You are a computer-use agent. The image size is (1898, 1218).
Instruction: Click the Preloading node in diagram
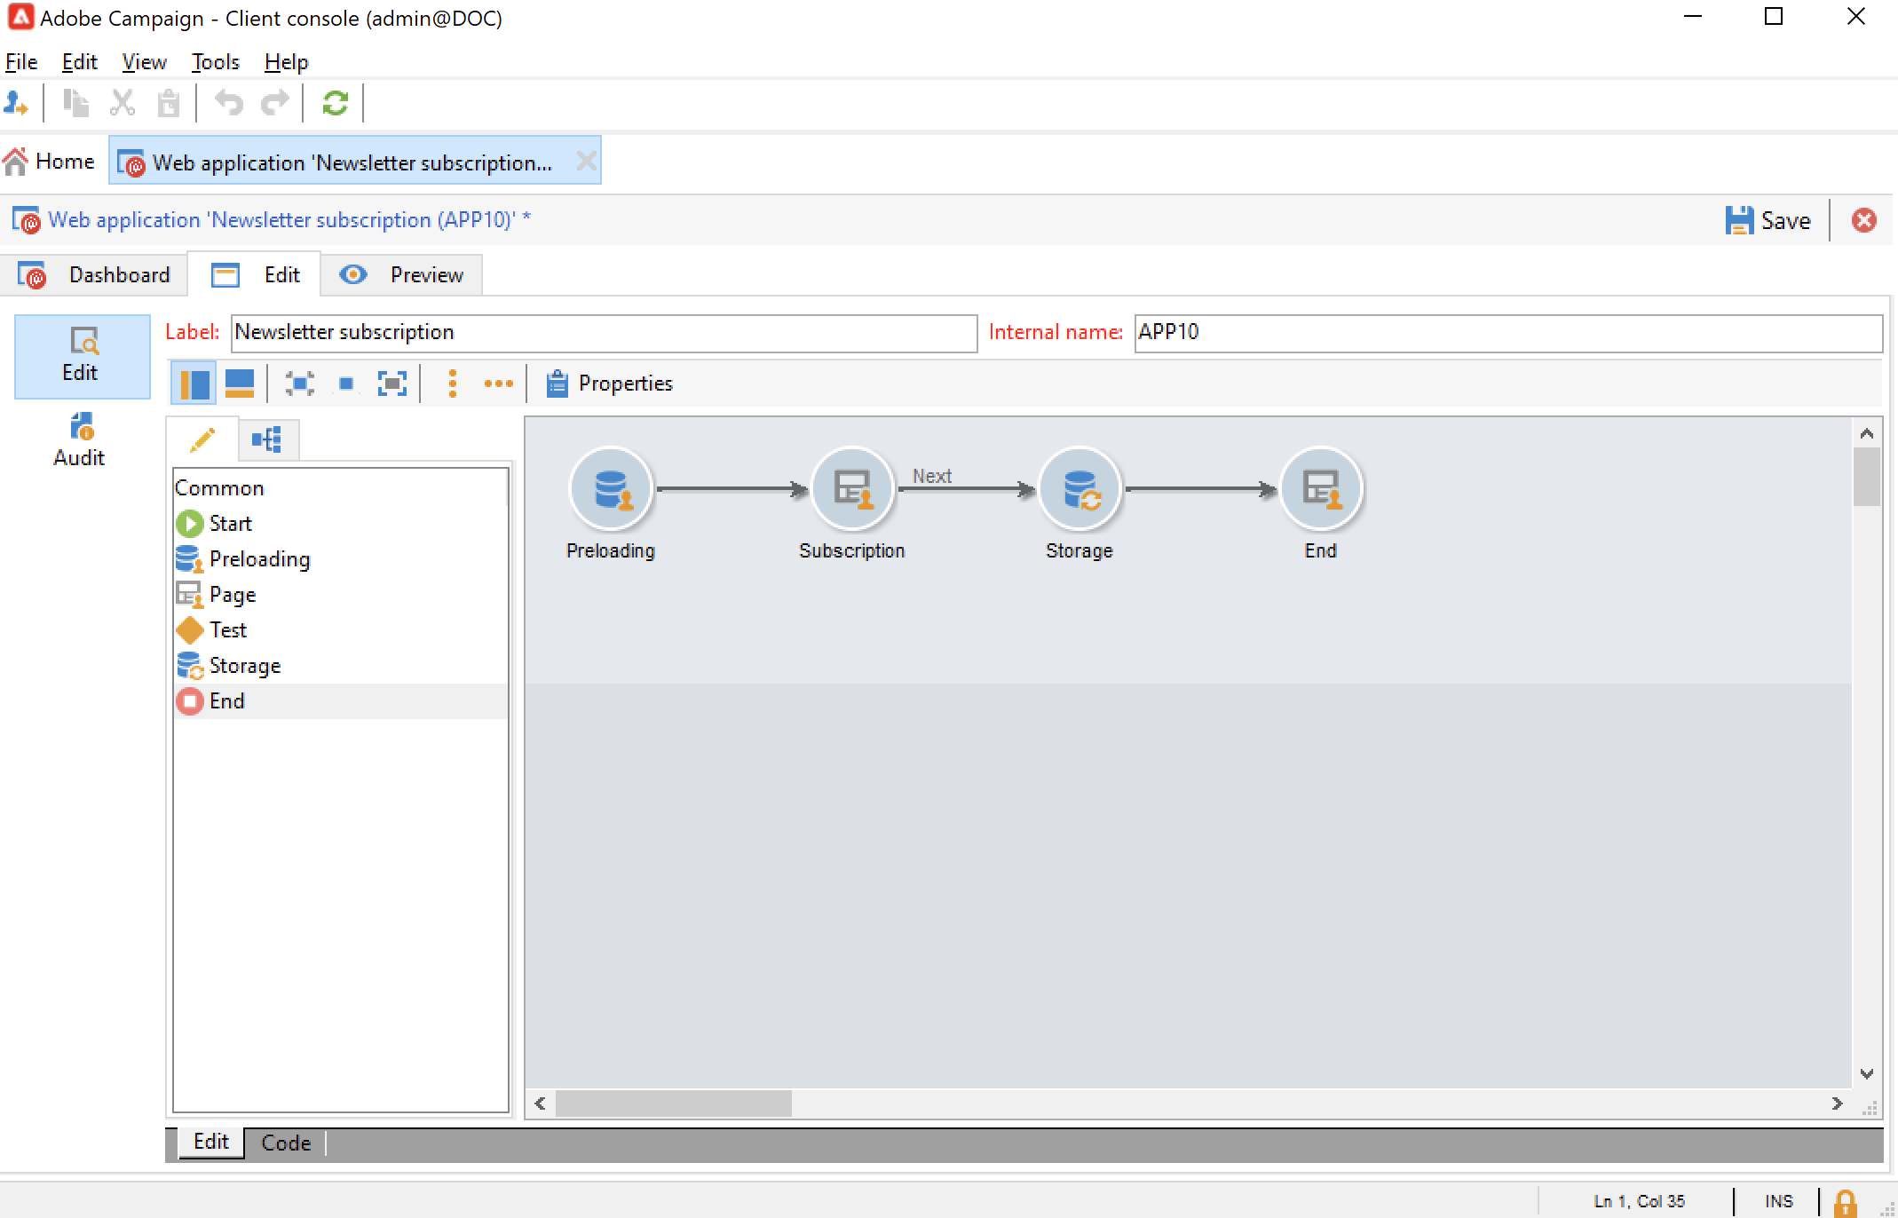611,489
